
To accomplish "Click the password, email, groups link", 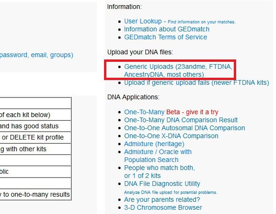I will [37, 55].
